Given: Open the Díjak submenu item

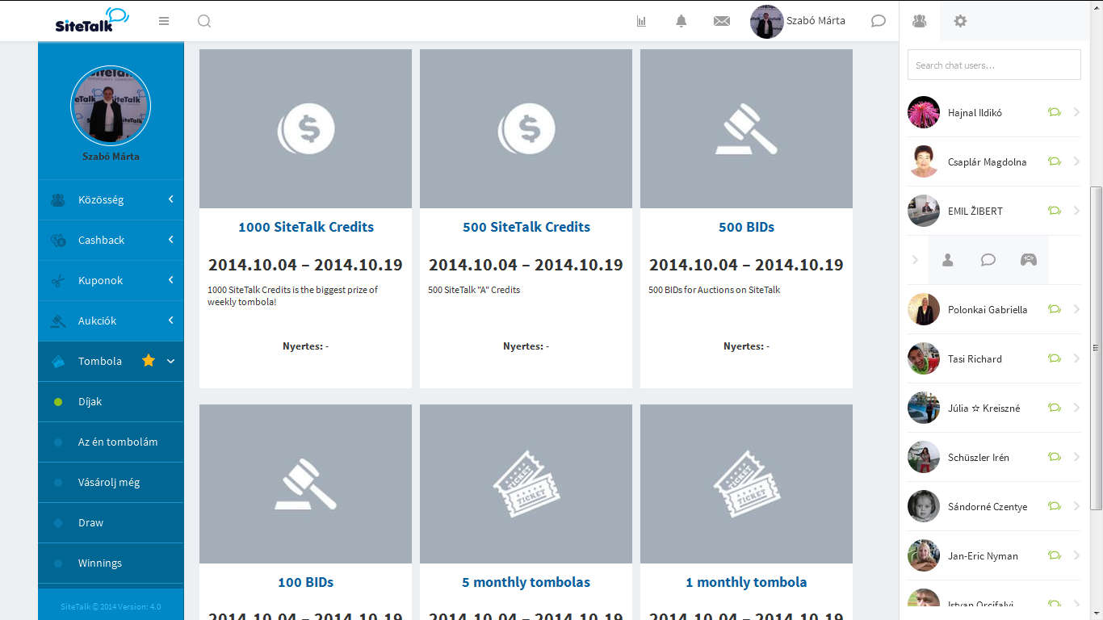Looking at the screenshot, I should coord(111,402).
